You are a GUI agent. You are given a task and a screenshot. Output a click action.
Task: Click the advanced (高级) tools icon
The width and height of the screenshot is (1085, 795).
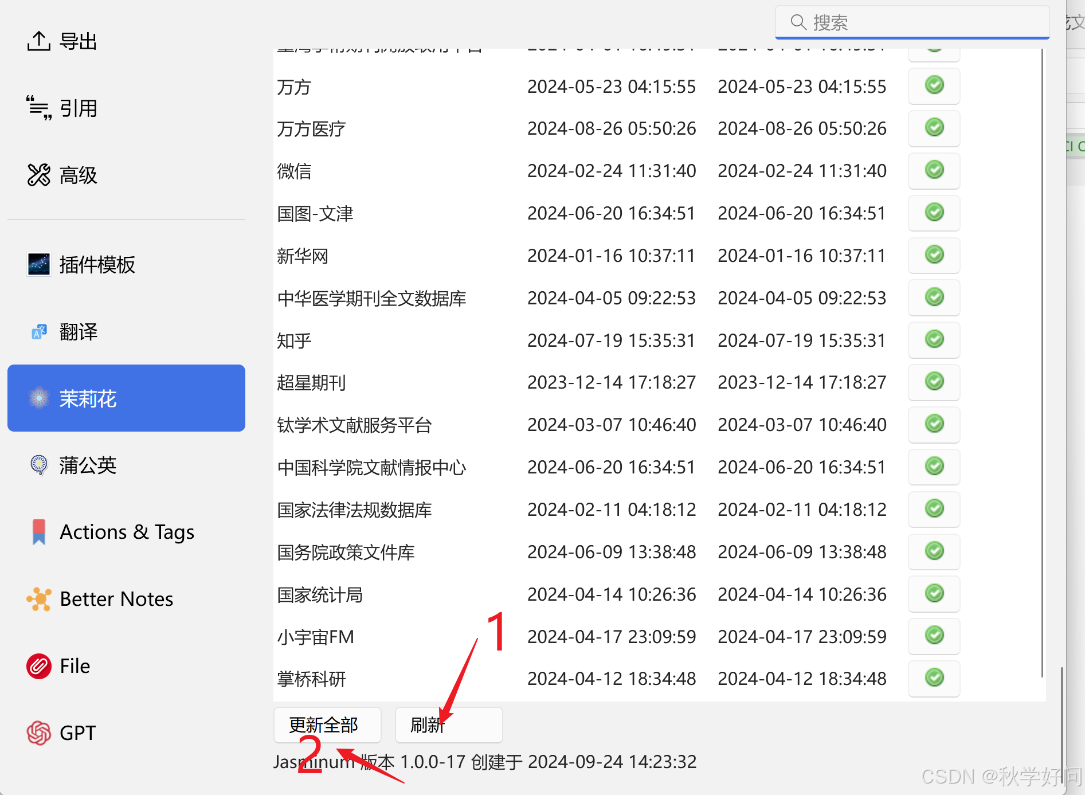click(x=38, y=175)
